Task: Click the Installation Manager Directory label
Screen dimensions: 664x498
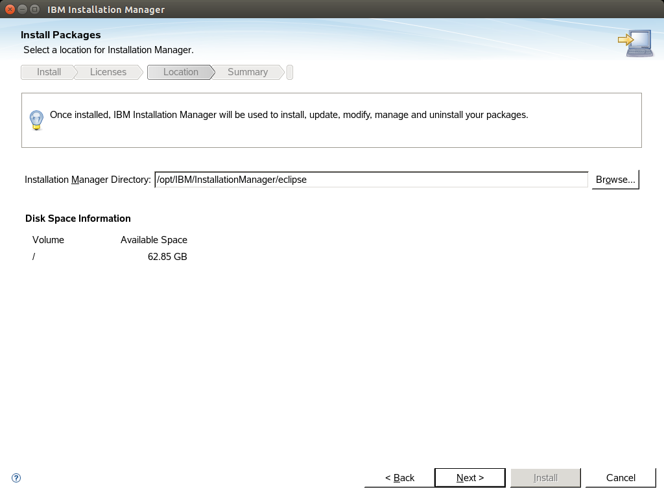Action: (88, 180)
